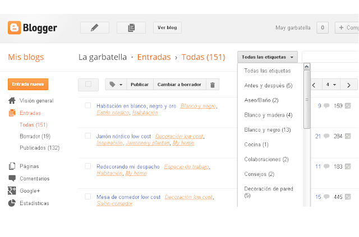Check the Habitación en blanco, negro y oro post
This screenshot has height=237, width=359.
tap(88, 105)
